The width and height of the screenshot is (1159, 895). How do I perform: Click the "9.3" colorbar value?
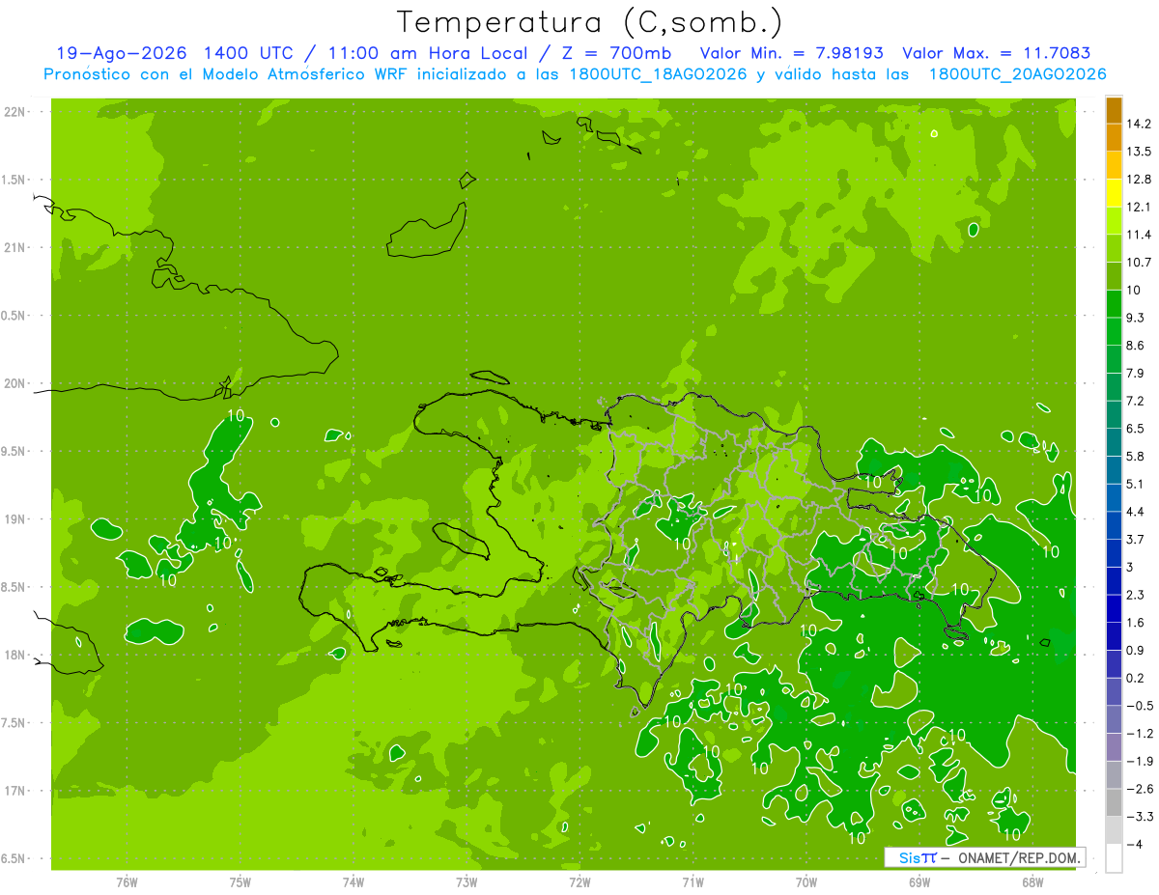pyautogui.click(x=1135, y=318)
